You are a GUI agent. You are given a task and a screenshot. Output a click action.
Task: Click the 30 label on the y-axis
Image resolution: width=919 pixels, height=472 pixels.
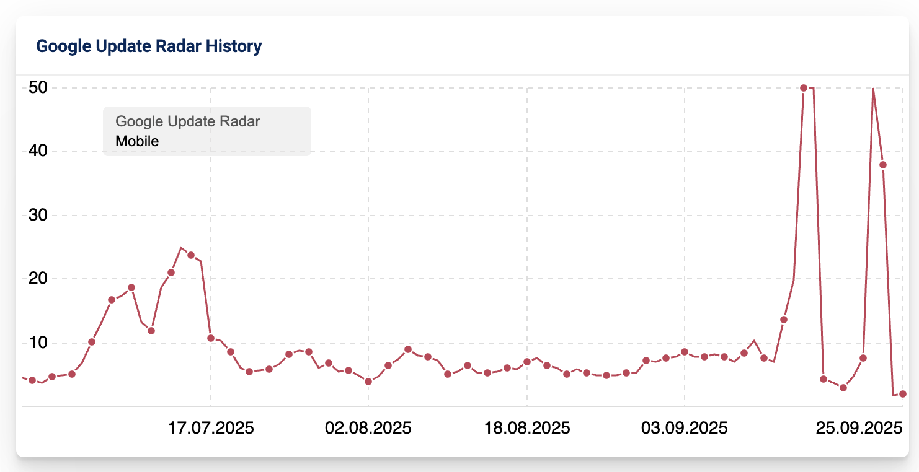(38, 216)
